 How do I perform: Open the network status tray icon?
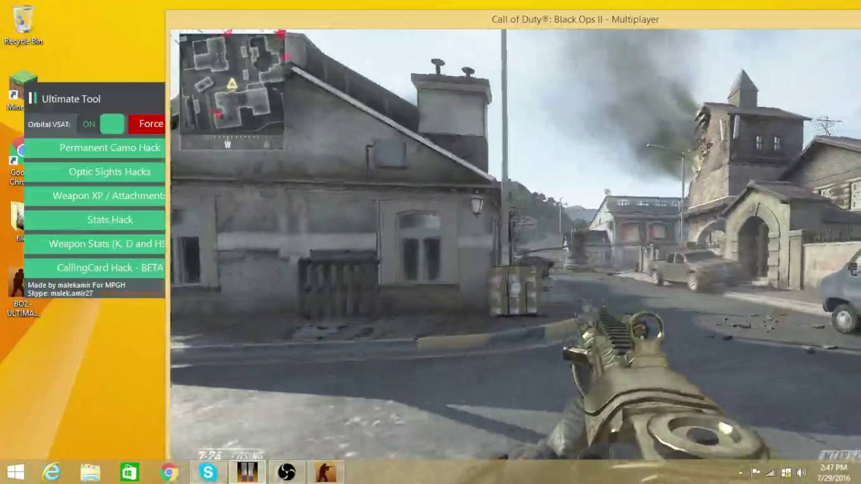[x=771, y=473]
